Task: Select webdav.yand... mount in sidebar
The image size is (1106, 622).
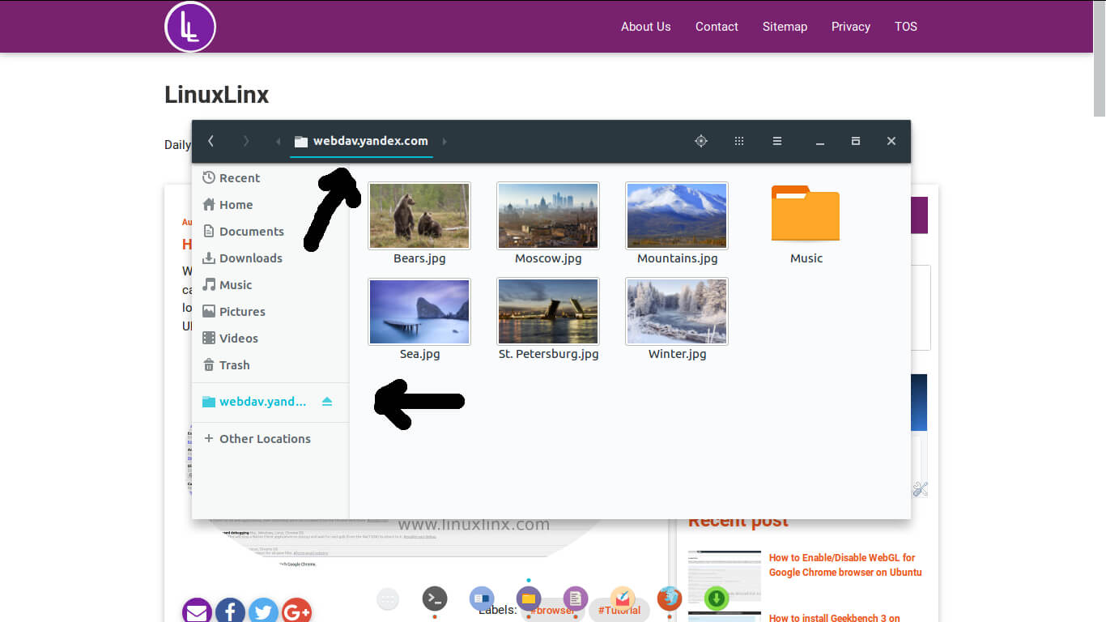Action: (x=270, y=402)
